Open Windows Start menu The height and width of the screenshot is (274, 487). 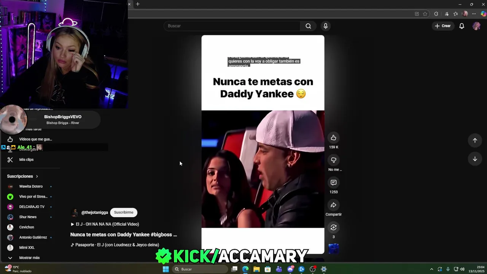click(166, 269)
